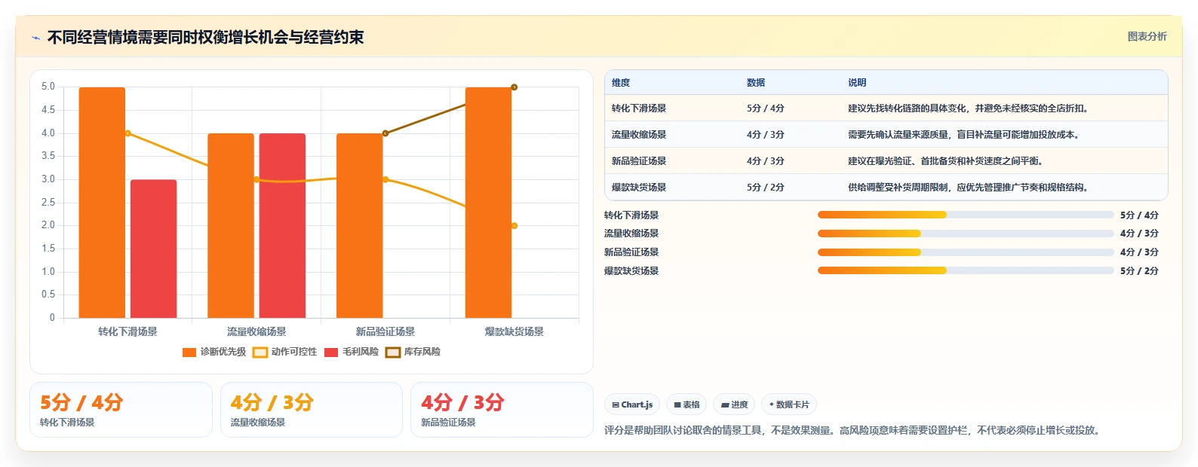Click the chart title 不同经营情境需要同时权衡
Screen dimensions: 1198x467
click(205, 37)
